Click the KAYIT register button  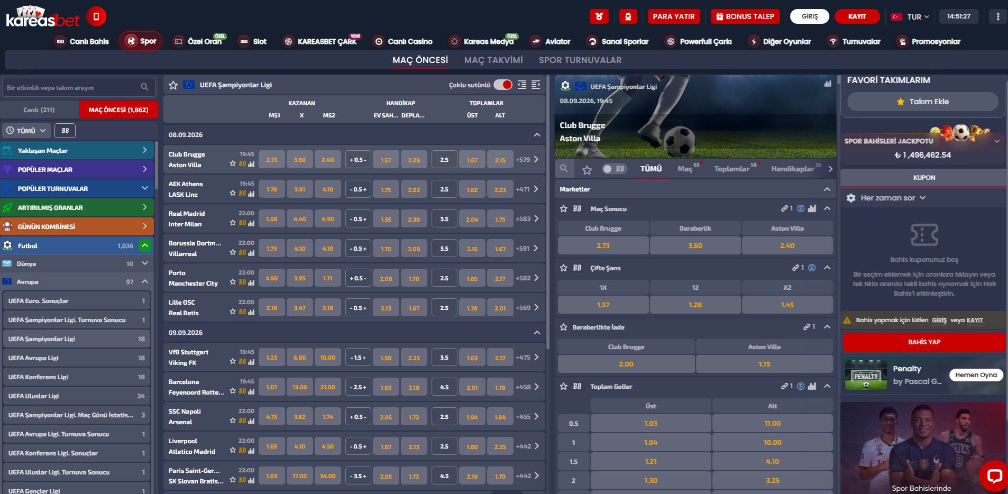click(857, 16)
